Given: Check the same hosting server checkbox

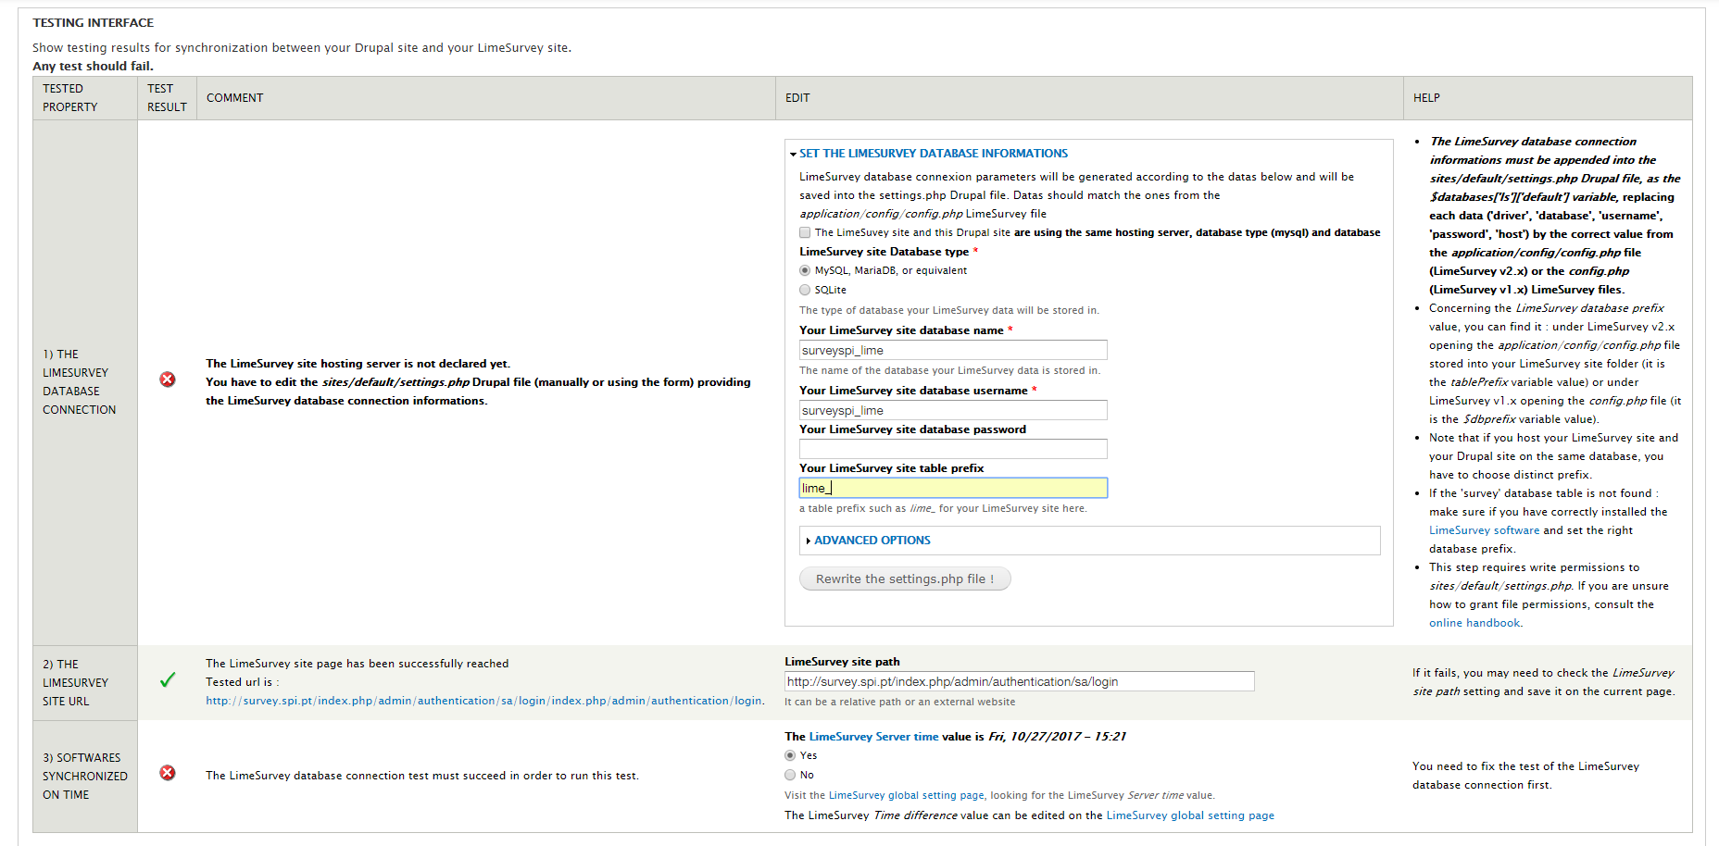Looking at the screenshot, I should coord(805,232).
